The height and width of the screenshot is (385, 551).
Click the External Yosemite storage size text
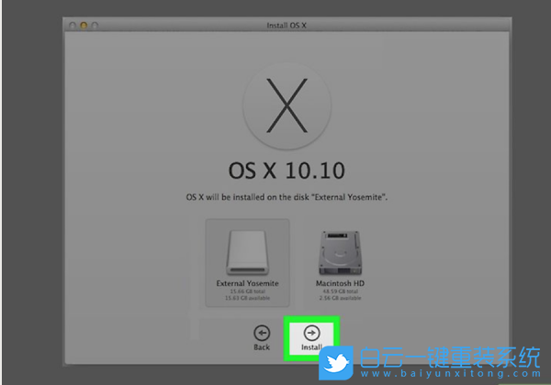tap(247, 294)
